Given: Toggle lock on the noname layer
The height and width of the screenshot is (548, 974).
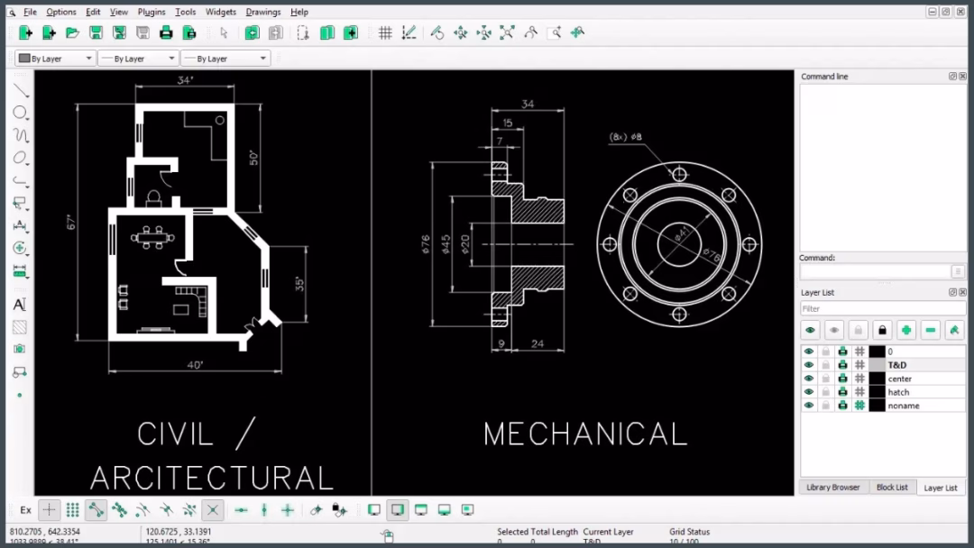Looking at the screenshot, I should [x=825, y=406].
